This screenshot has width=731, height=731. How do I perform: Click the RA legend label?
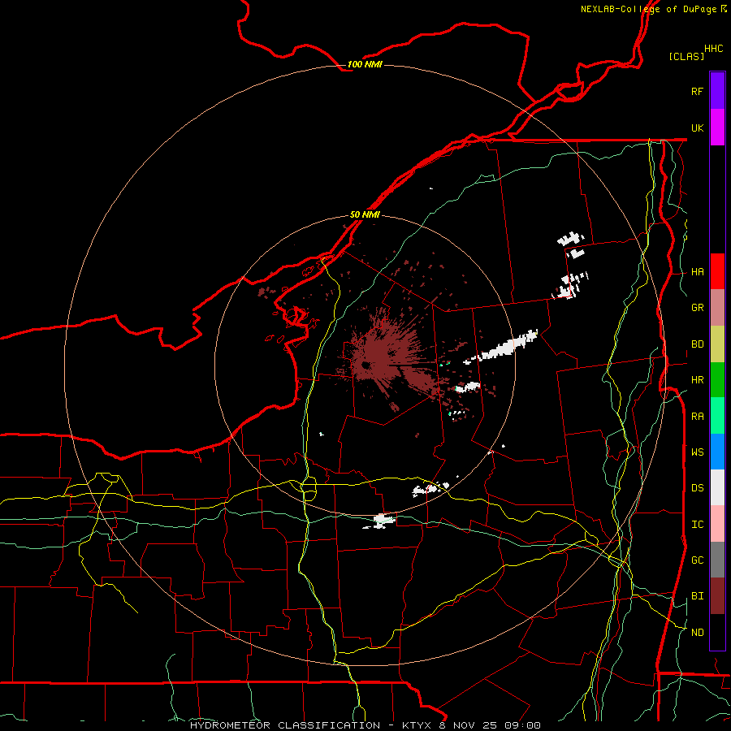tap(697, 416)
